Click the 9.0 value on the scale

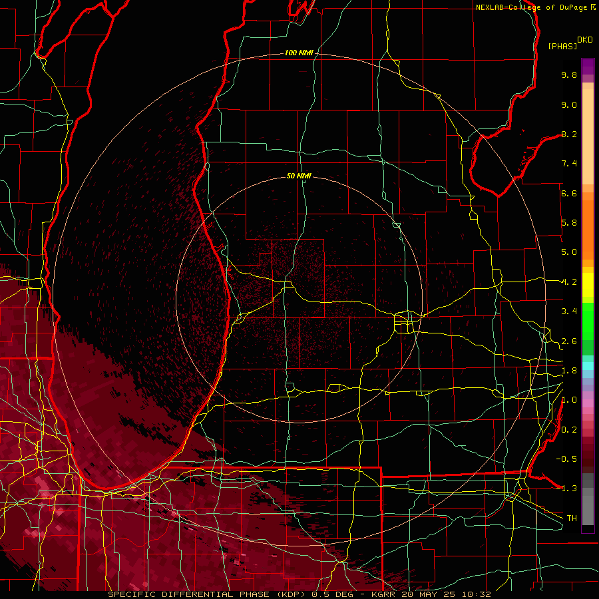click(x=569, y=104)
